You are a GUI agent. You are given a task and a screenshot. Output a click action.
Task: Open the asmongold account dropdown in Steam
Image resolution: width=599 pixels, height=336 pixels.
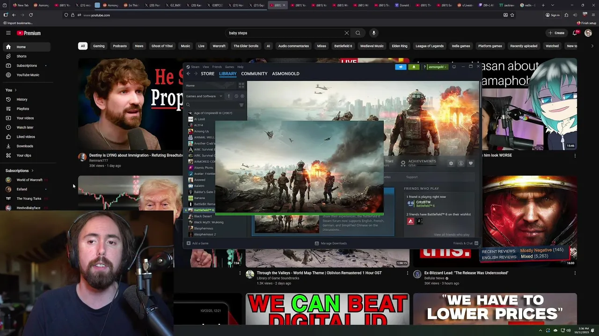[438, 67]
